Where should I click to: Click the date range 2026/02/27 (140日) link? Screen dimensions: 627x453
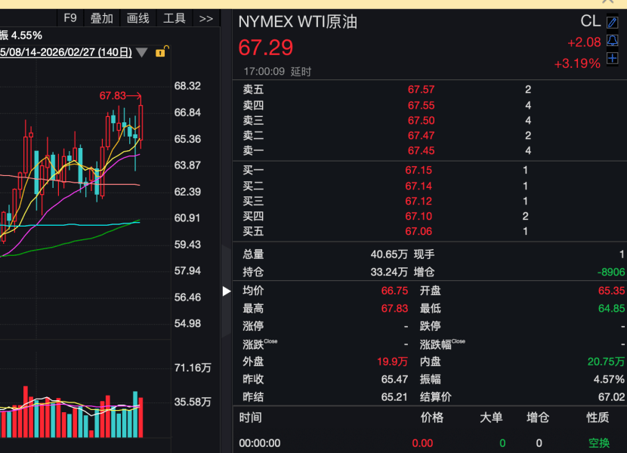[x=66, y=52]
